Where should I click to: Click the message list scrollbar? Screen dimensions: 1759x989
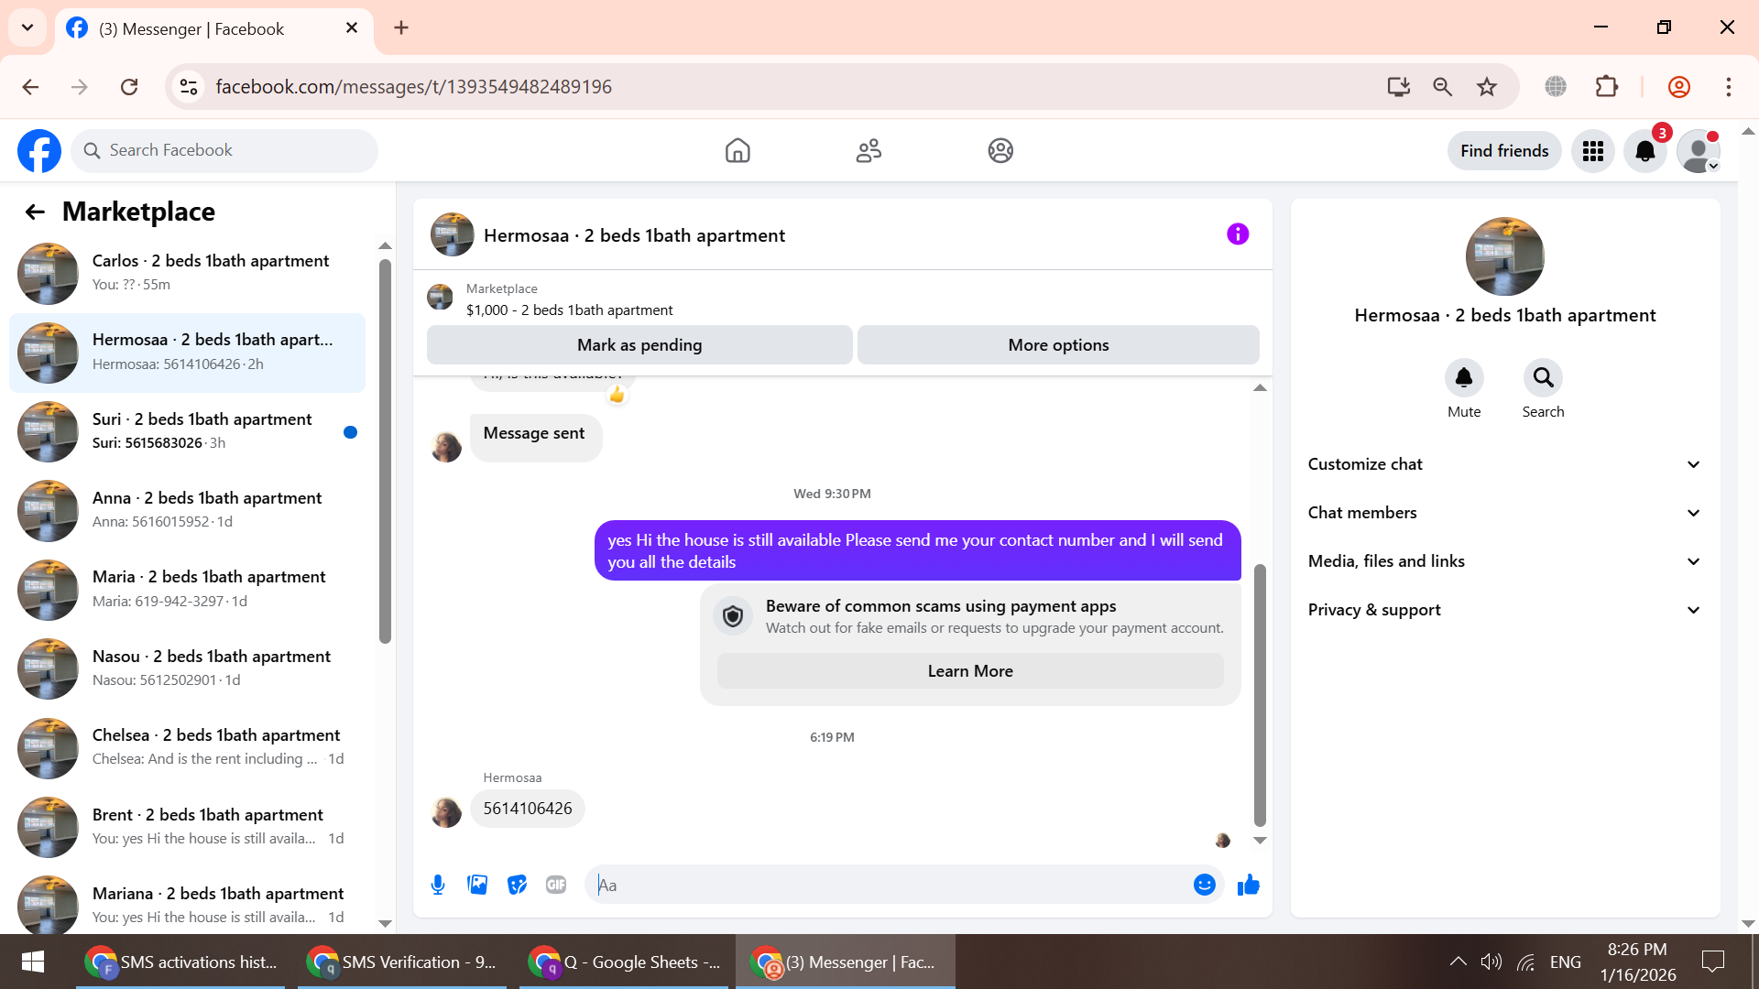click(x=1260, y=696)
